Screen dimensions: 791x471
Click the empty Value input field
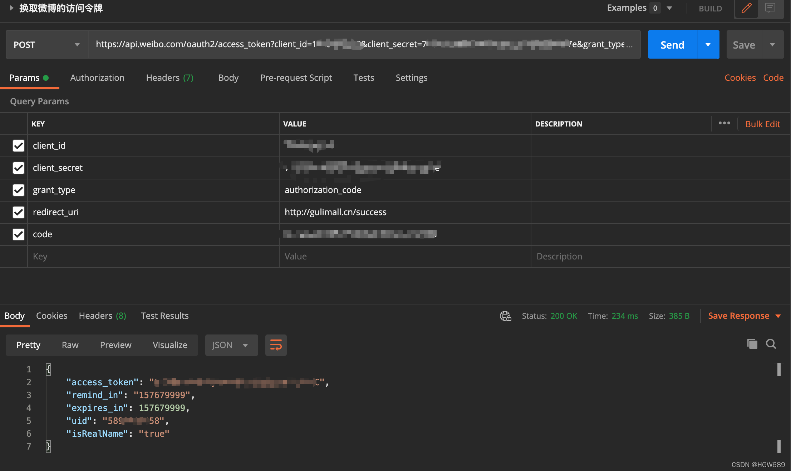click(405, 257)
